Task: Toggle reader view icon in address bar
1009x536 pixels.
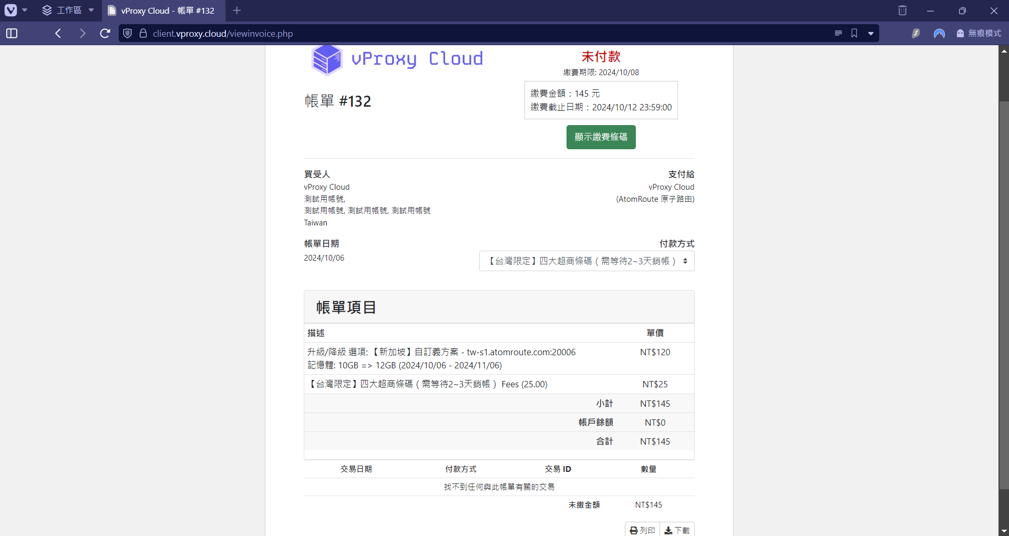Action: pyautogui.click(x=838, y=34)
